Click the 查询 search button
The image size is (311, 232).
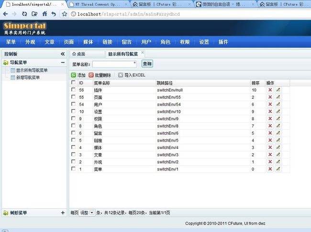[x=147, y=64]
